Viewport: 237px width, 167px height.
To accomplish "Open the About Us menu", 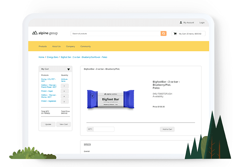I will pyautogui.click(x=56, y=47).
